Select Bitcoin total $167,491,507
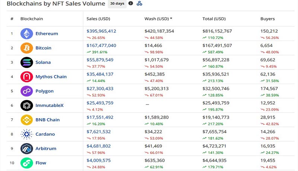The image size is (298, 171). coord(217,45)
